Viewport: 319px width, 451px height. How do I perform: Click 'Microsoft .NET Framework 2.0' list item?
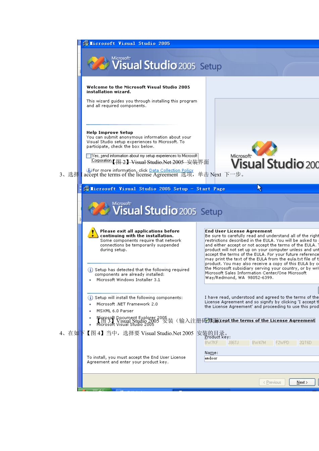pyautogui.click(x=127, y=304)
